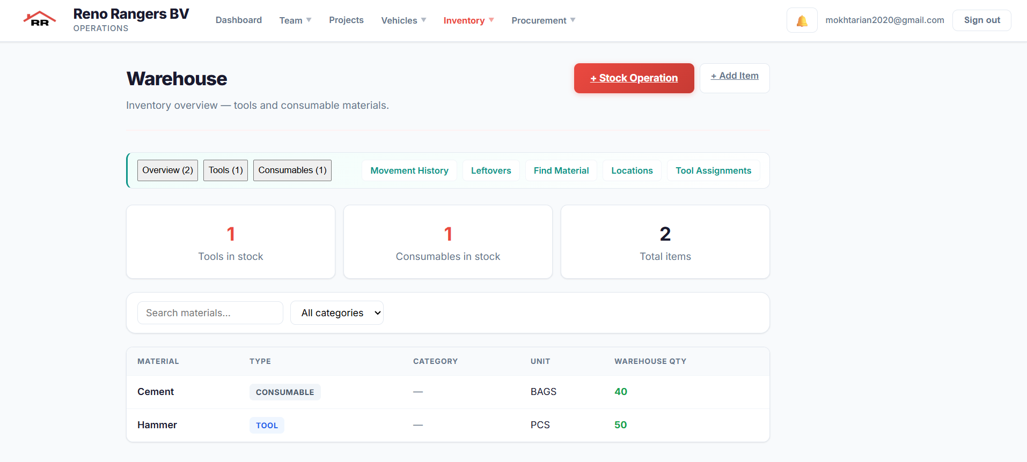Click the Reno Rangers house logo
Image resolution: width=1027 pixels, height=462 pixels.
pos(40,19)
